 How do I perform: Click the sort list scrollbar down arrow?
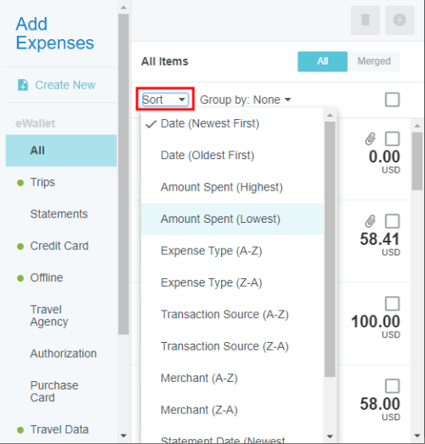click(x=330, y=436)
